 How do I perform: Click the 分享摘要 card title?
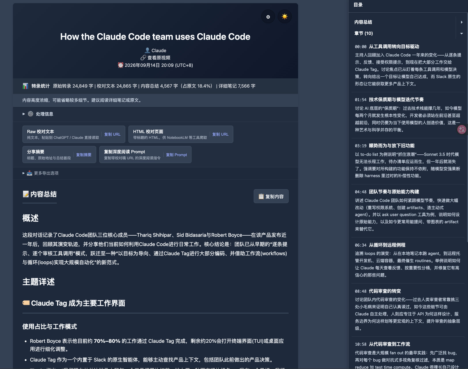[x=36, y=152]
